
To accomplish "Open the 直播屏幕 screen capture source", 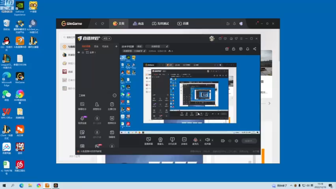I will (x=149, y=141).
